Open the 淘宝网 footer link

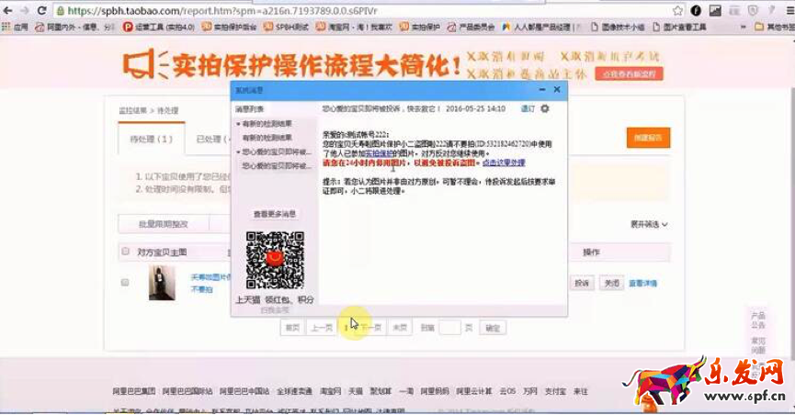click(x=331, y=391)
